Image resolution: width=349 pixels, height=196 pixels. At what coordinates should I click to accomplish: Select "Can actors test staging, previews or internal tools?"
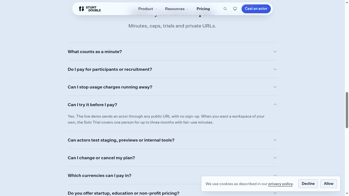coord(121,140)
